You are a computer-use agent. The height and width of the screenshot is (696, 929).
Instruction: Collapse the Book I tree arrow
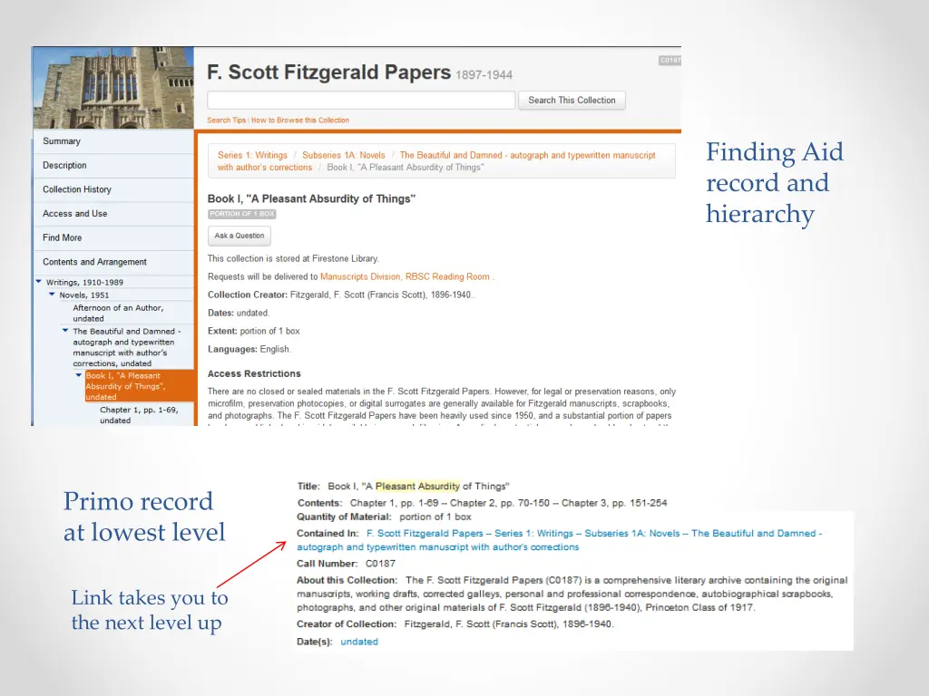(x=79, y=375)
